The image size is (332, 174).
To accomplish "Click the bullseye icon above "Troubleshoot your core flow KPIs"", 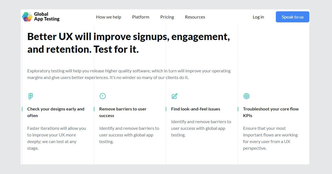I will pyautogui.click(x=247, y=96).
